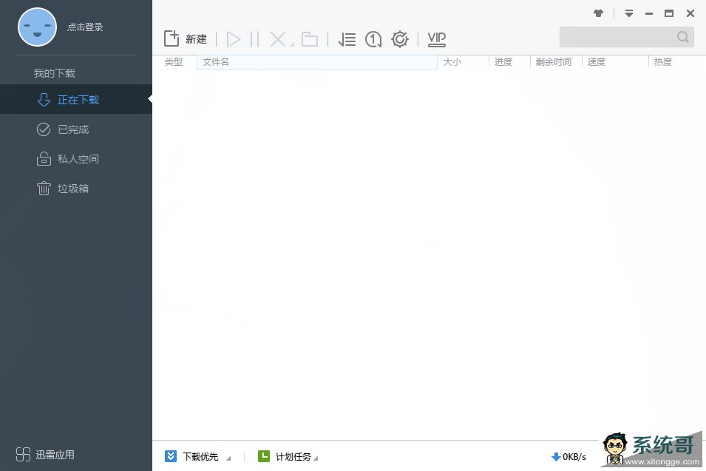Viewport: 706px width, 471px height.
Task: Click the 点击登录 login link
Action: 85,27
